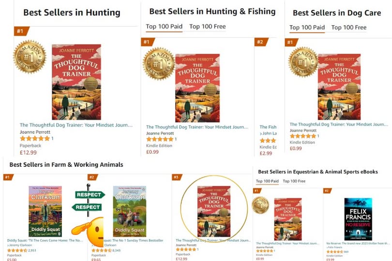
Task: Click the #2 rank badge in Hunting & Fishing
Action: tap(261, 42)
